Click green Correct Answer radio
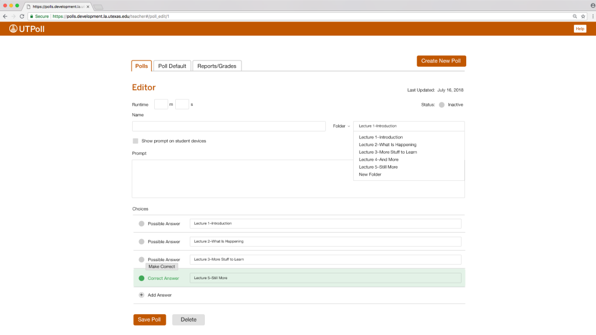Viewport: 596px width, 335px height. point(141,279)
